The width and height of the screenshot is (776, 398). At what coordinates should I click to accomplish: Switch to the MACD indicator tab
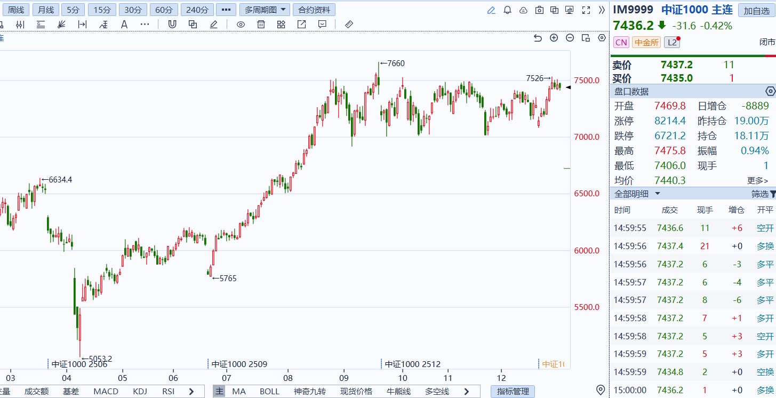[106, 392]
